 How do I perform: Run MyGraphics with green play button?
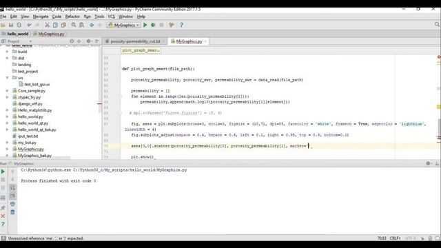pyautogui.click(x=145, y=25)
